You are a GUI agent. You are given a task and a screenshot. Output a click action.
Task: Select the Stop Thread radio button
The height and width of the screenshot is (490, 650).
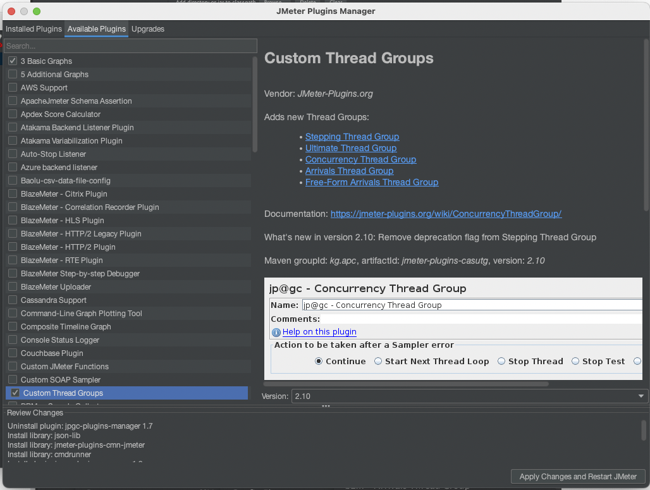501,361
